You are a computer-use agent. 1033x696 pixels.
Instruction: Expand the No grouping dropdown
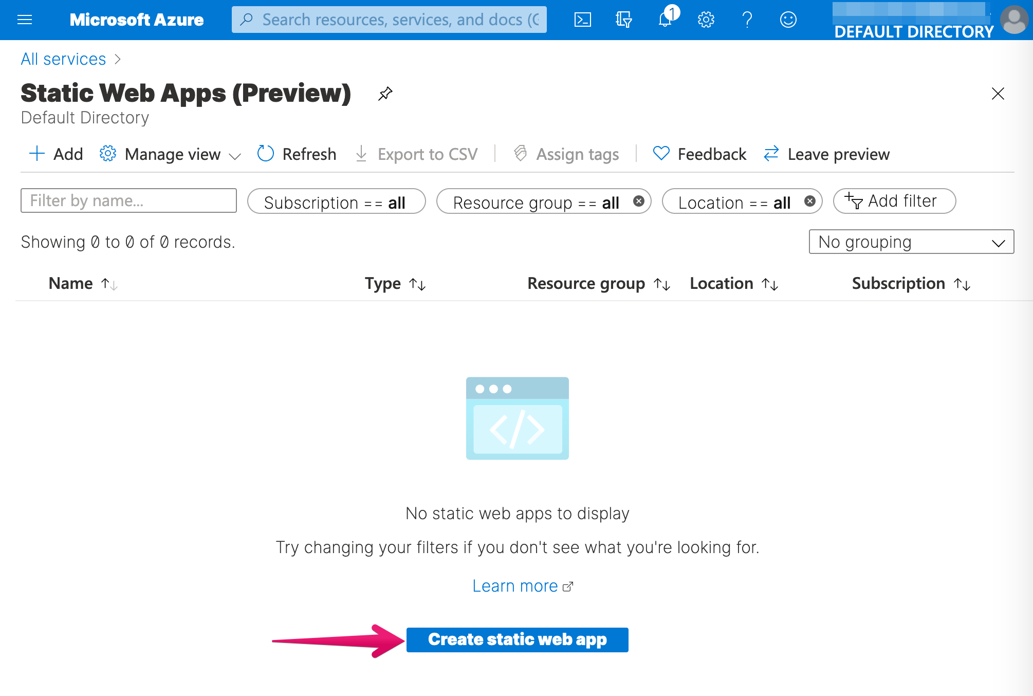[911, 242]
